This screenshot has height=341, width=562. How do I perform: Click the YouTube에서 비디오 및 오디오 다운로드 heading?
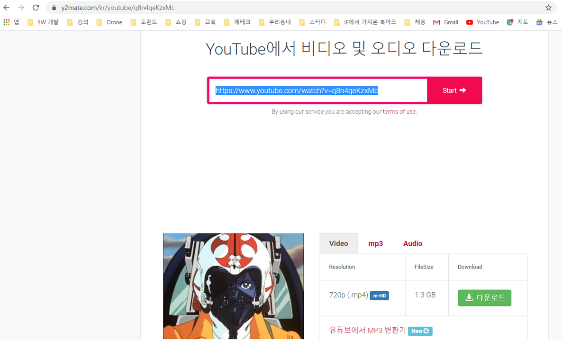pos(344,49)
